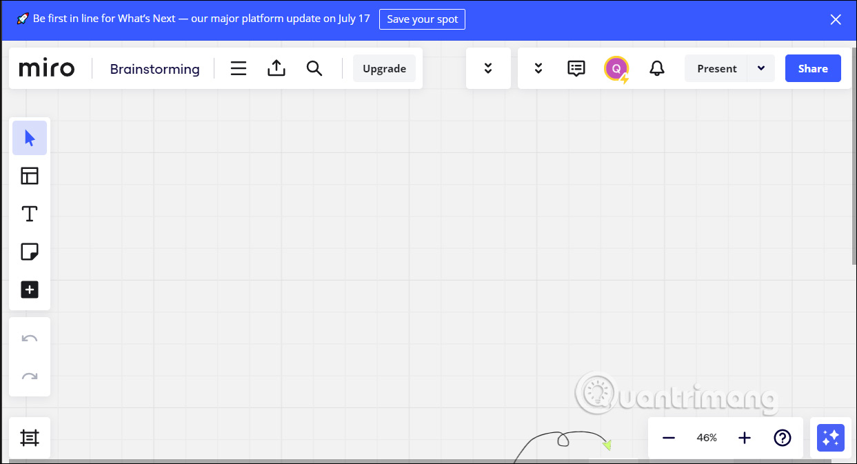Viewport: 857px width, 464px height.
Task: View notifications bell
Action: click(x=657, y=68)
